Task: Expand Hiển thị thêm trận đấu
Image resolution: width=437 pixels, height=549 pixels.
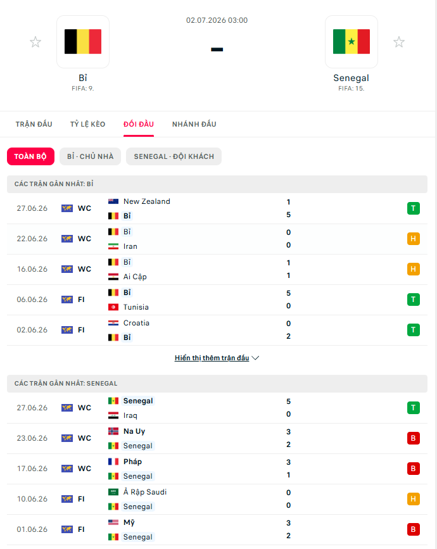Action: (x=212, y=358)
